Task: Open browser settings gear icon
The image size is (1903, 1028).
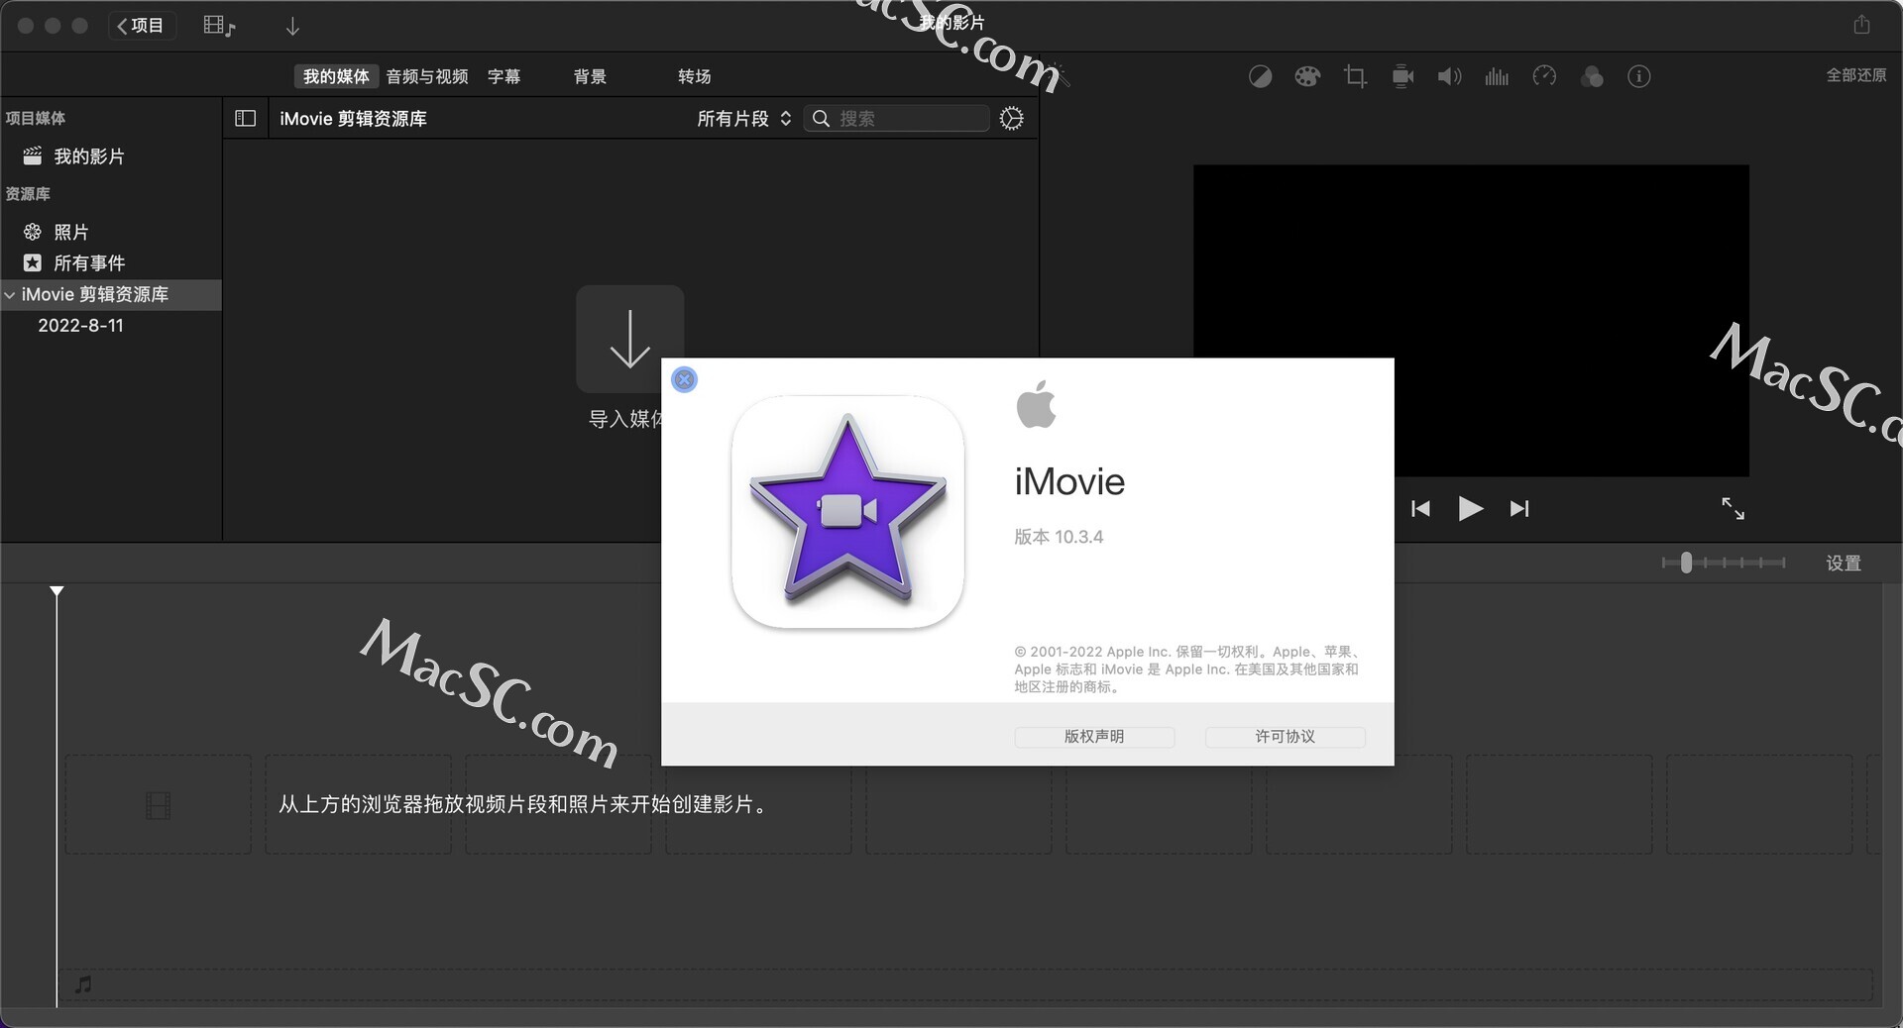Action: point(1011,119)
